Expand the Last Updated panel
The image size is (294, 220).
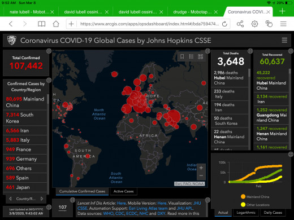pos(49,207)
